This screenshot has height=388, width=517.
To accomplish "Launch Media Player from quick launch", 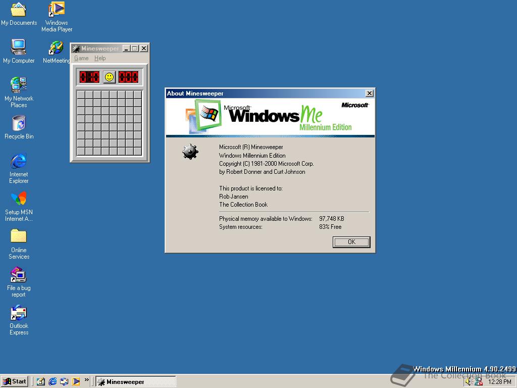I will (76, 381).
